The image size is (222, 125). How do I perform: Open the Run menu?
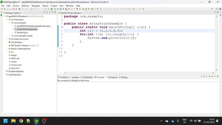(61, 6)
